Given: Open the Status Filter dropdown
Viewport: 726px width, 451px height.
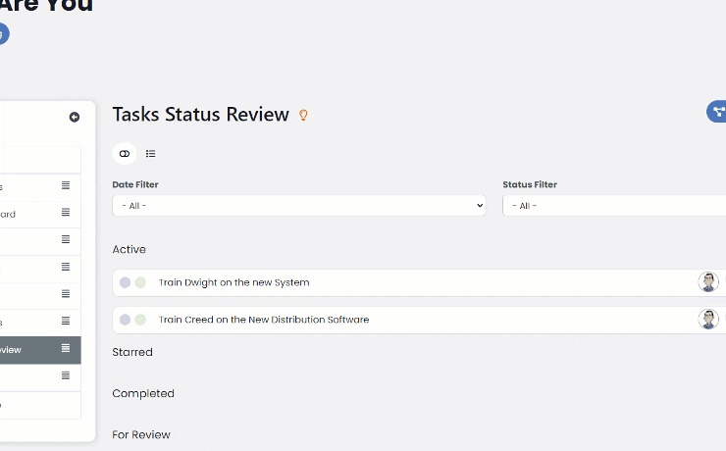Looking at the screenshot, I should click(613, 206).
